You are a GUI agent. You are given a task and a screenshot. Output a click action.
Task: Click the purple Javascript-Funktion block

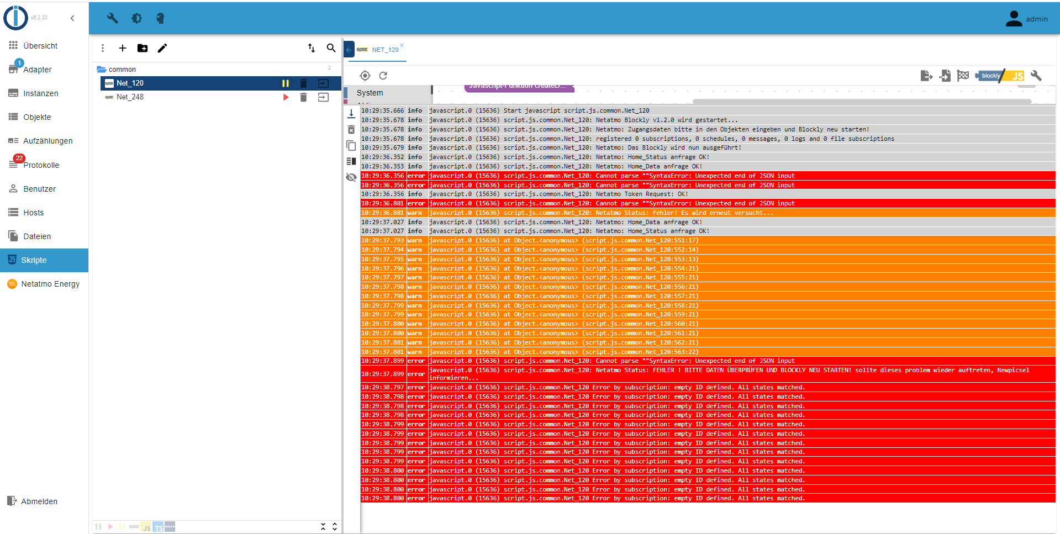point(519,87)
